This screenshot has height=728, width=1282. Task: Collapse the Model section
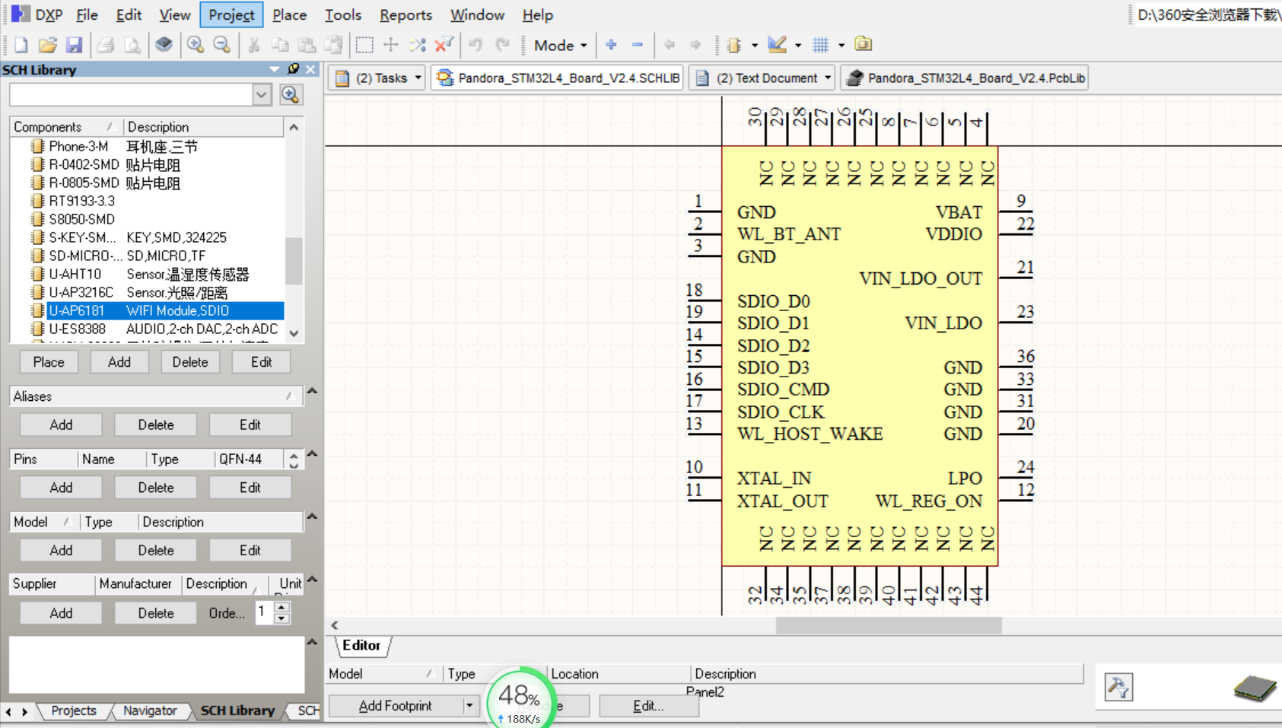click(x=312, y=517)
